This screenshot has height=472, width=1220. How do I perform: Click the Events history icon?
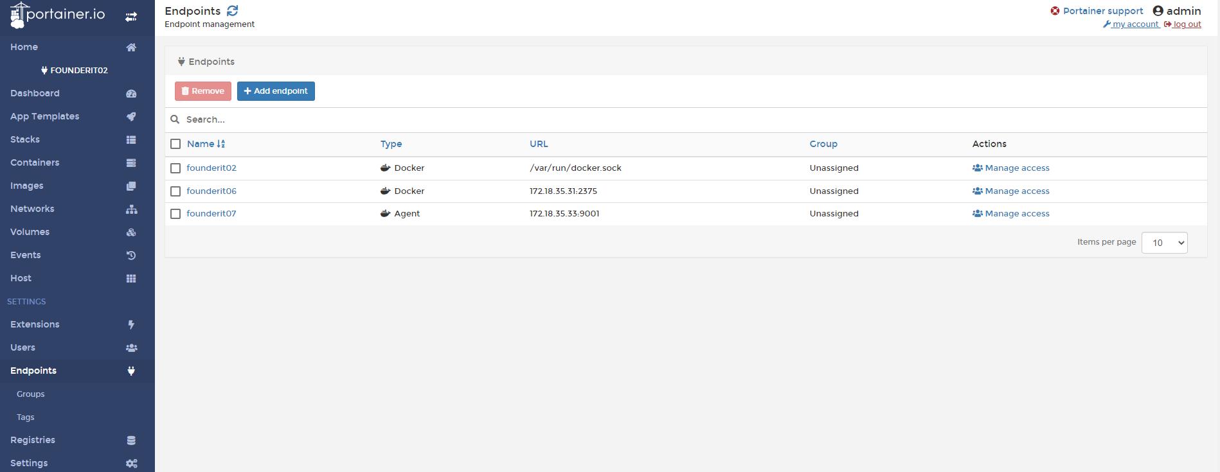click(131, 256)
